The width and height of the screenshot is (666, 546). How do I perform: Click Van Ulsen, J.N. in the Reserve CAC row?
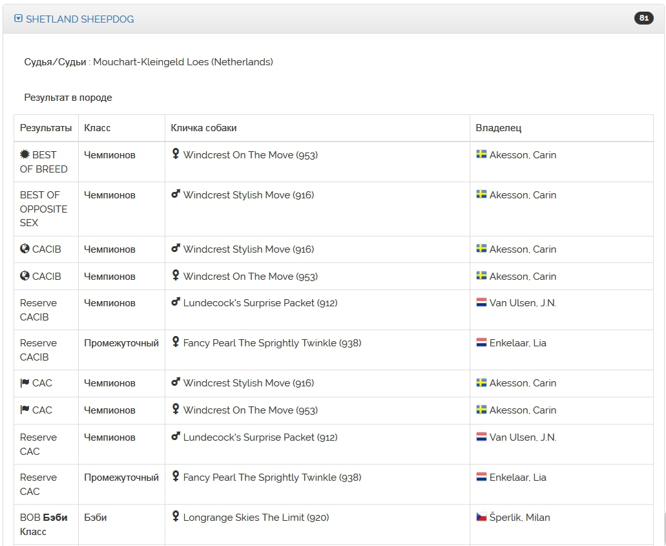pos(523,437)
